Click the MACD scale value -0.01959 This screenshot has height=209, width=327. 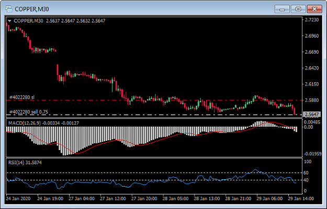[x=312, y=154]
